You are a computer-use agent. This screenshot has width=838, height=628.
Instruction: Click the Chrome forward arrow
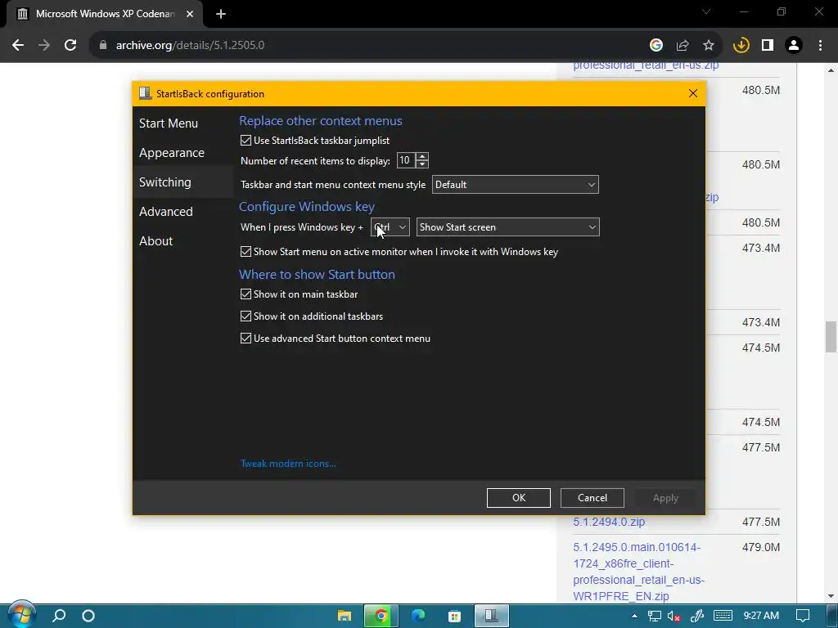tap(44, 46)
